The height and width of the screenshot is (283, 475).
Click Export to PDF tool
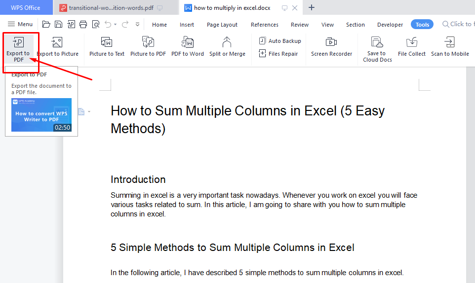tap(18, 49)
